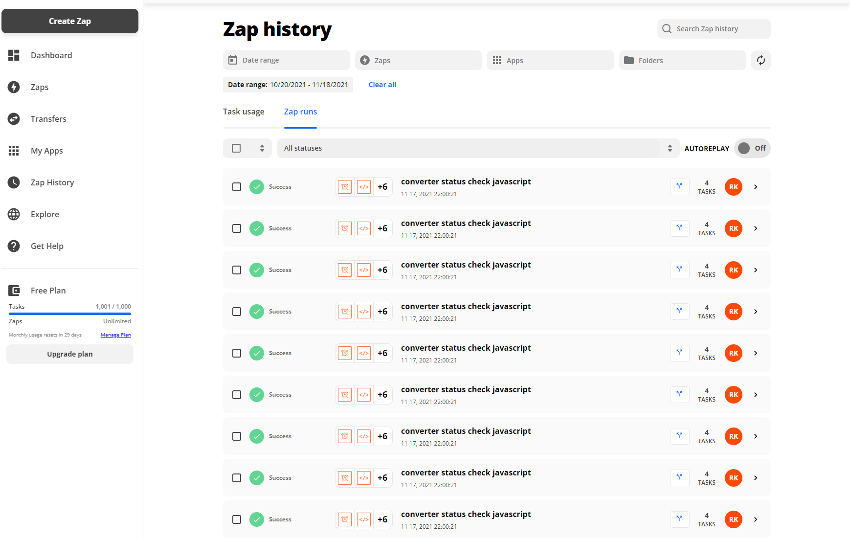Click the +6 steps badge in fifth run row
The height and width of the screenshot is (540, 850).
(x=382, y=353)
